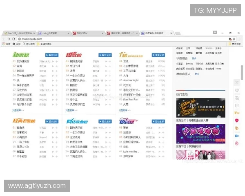Close the hao123 tab
The width and height of the screenshot is (245, 196).
coord(34,33)
